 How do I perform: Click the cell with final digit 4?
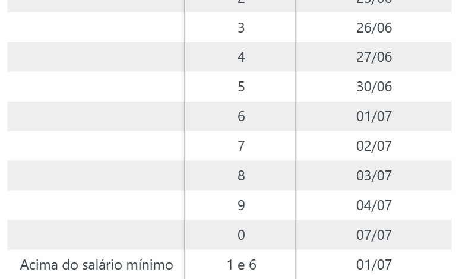[241, 57]
